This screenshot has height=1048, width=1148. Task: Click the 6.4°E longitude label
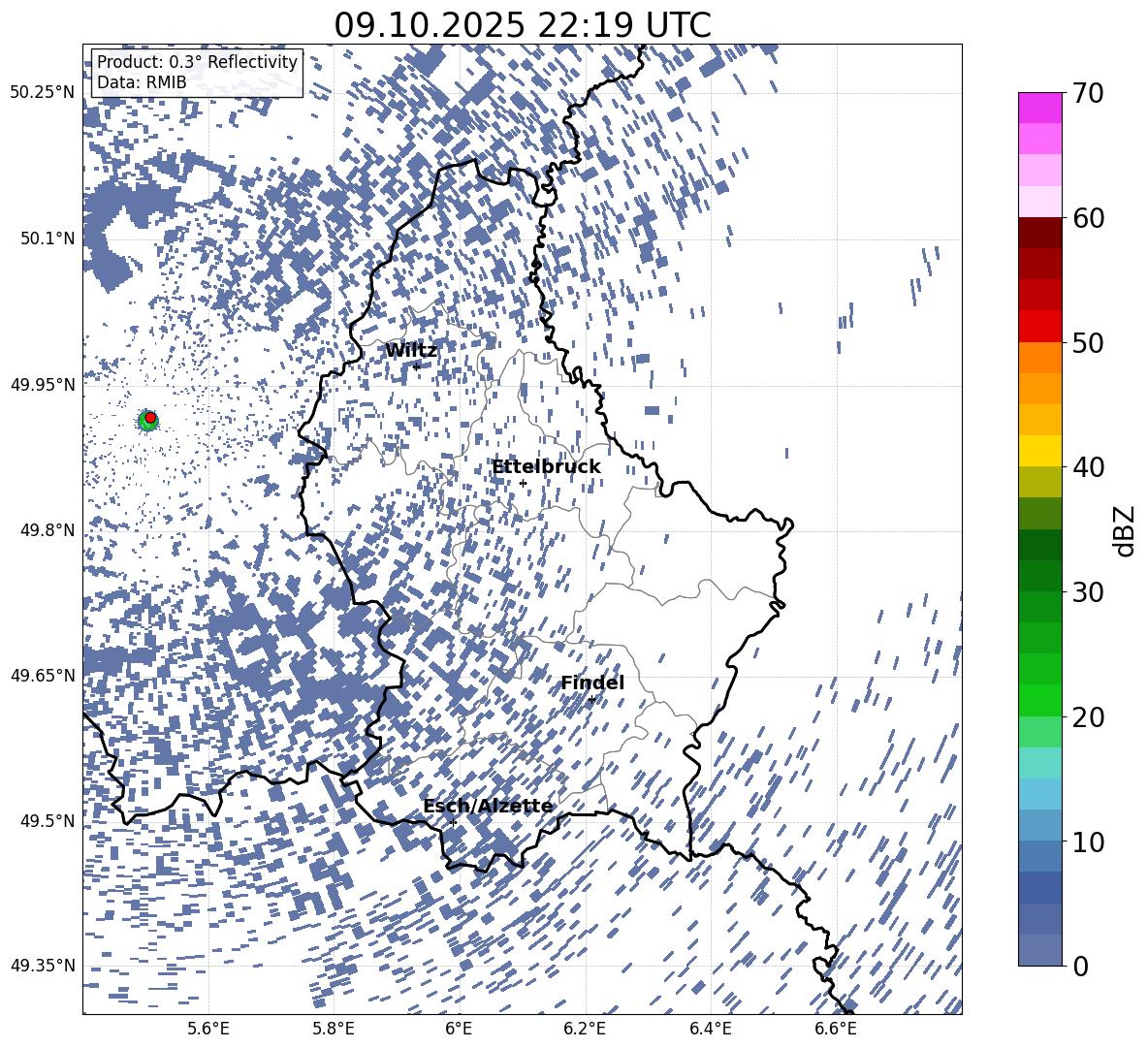[x=711, y=1029]
